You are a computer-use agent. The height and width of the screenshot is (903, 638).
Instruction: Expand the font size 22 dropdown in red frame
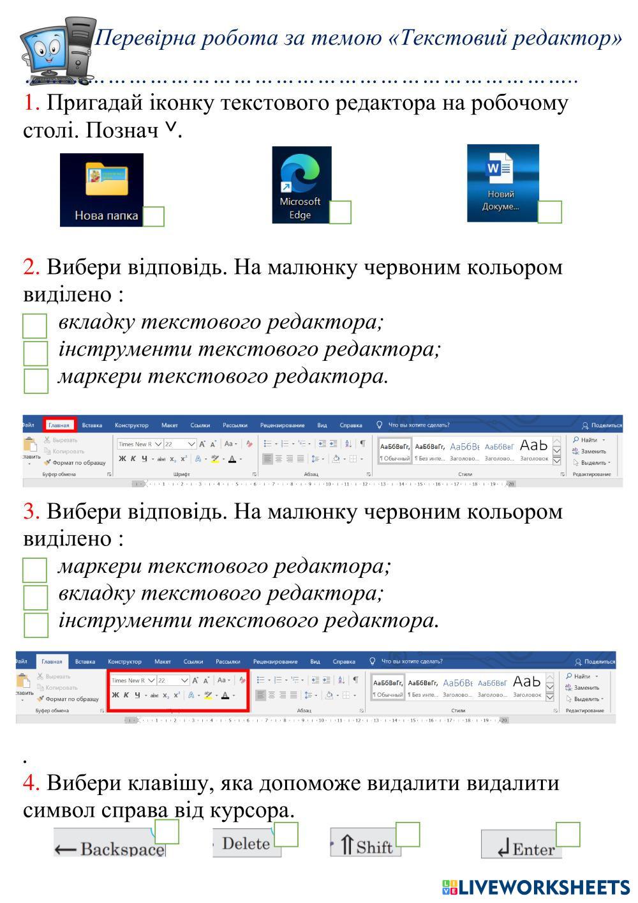coord(184,681)
